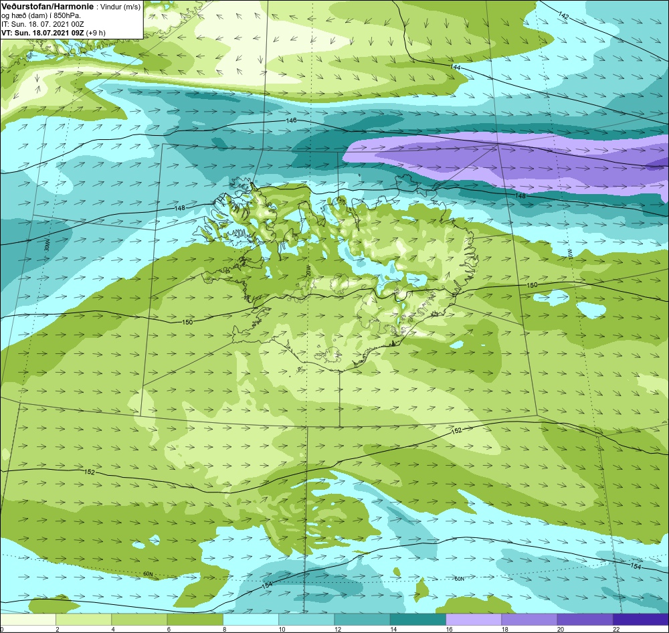Click the pale cream 0–2 m/s legend swatch
669x633 pixels.
tap(27, 619)
